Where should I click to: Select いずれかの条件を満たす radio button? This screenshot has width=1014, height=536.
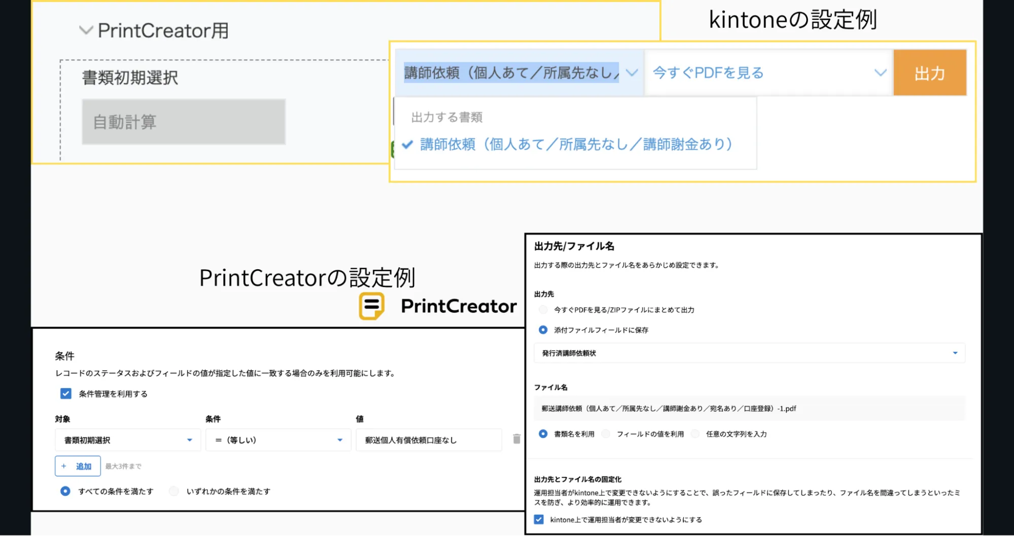(174, 491)
